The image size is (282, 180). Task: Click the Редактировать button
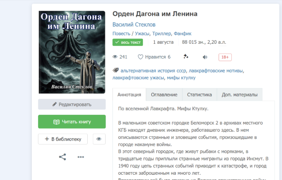pos(72,104)
